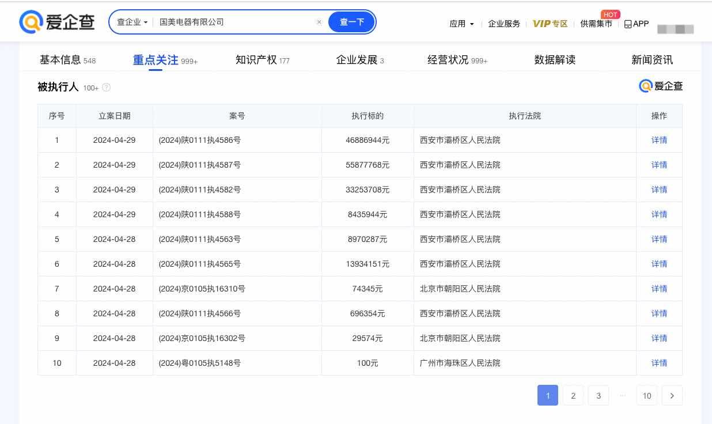The height and width of the screenshot is (424, 712).
Task: Go to pagination page 2
Action: pyautogui.click(x=573, y=395)
